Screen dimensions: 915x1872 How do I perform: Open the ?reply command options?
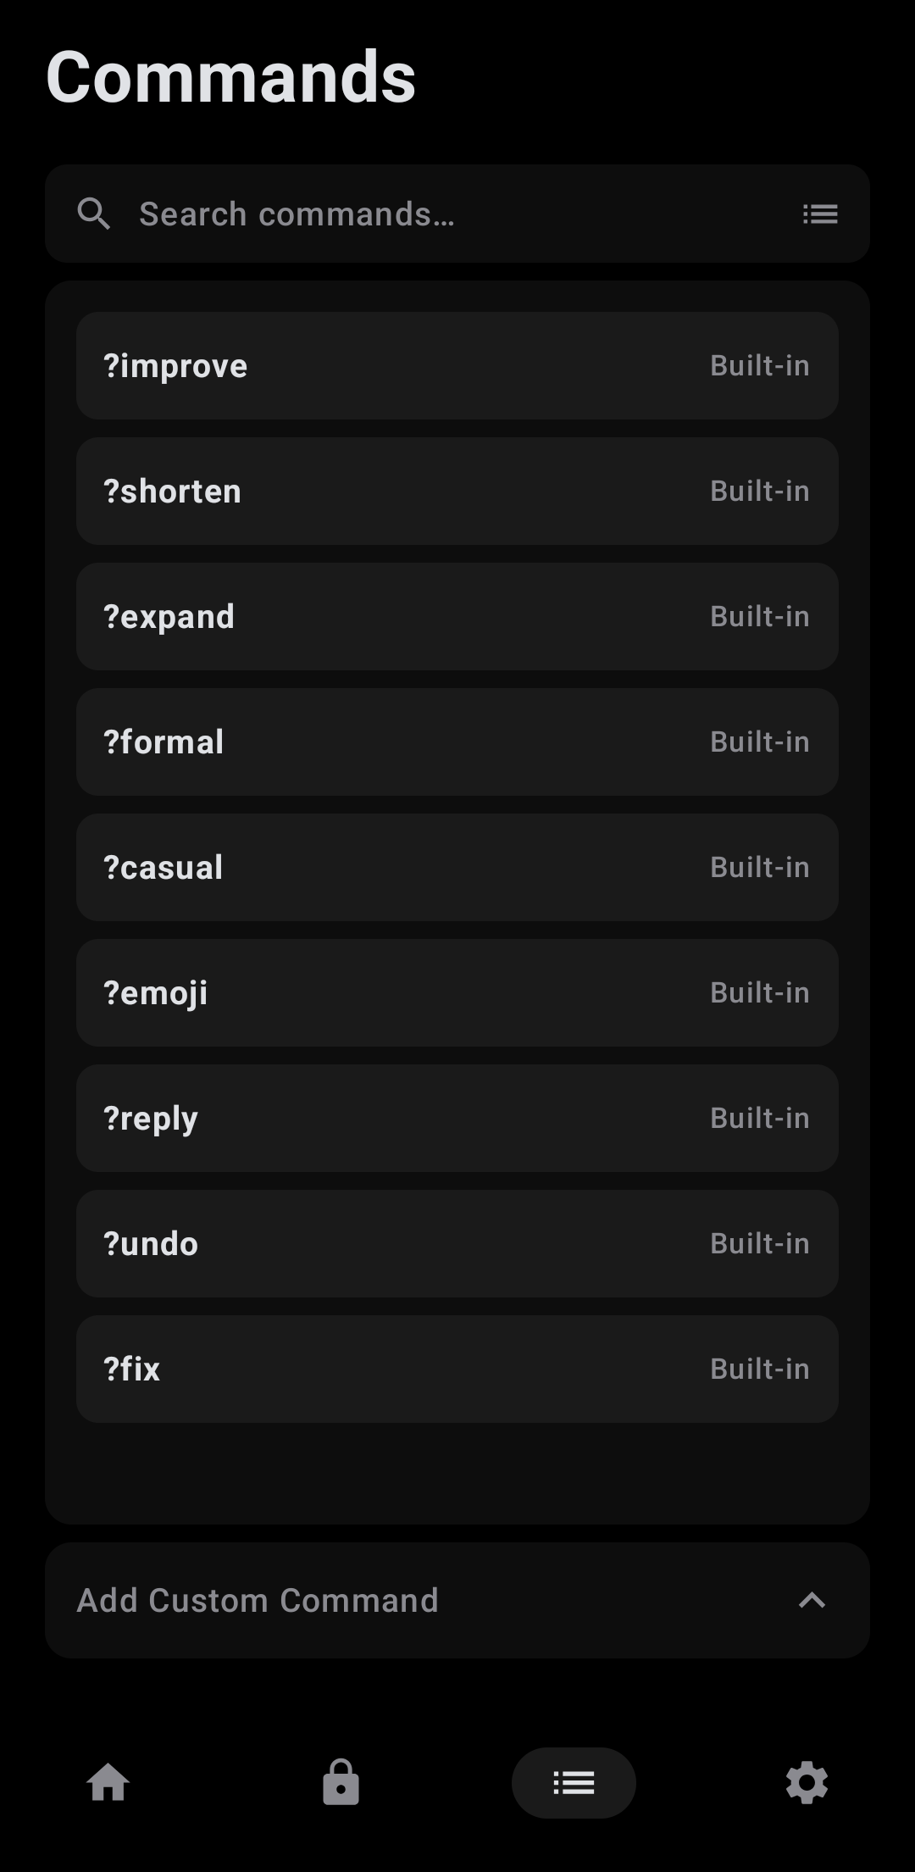click(x=457, y=1118)
